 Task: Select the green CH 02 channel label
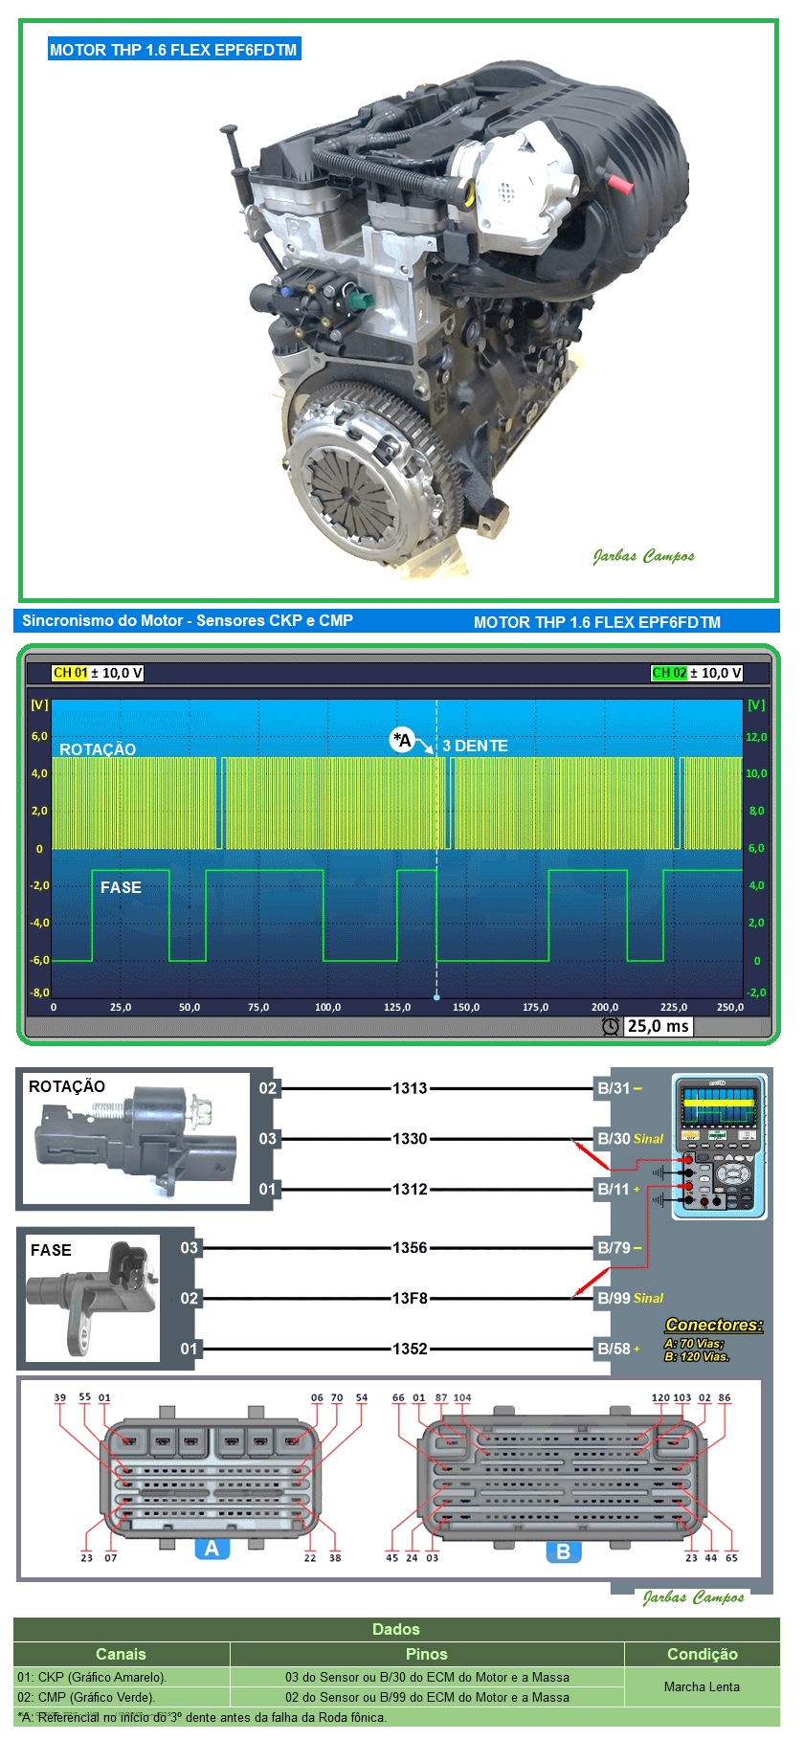pyautogui.click(x=669, y=673)
